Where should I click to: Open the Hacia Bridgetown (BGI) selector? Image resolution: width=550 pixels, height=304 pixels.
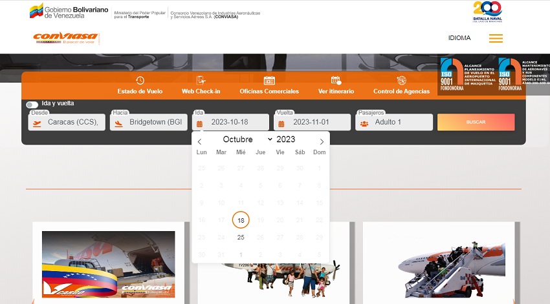pyautogui.click(x=148, y=122)
